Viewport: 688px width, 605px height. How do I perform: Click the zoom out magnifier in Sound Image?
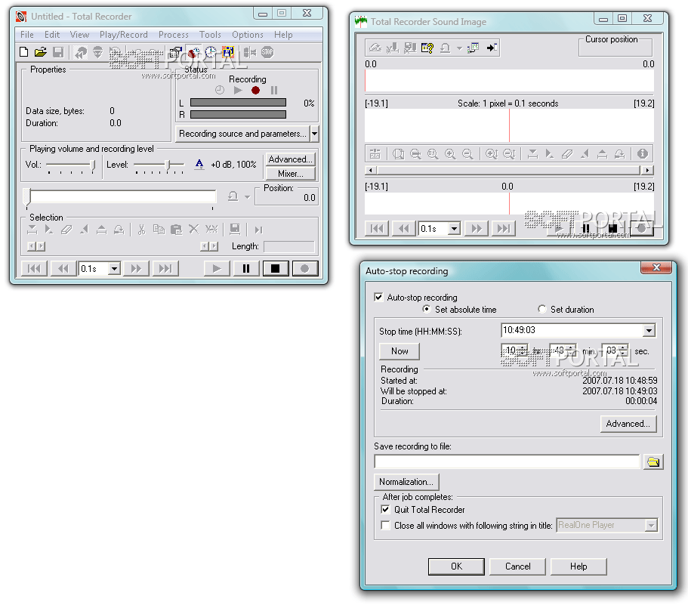click(467, 154)
